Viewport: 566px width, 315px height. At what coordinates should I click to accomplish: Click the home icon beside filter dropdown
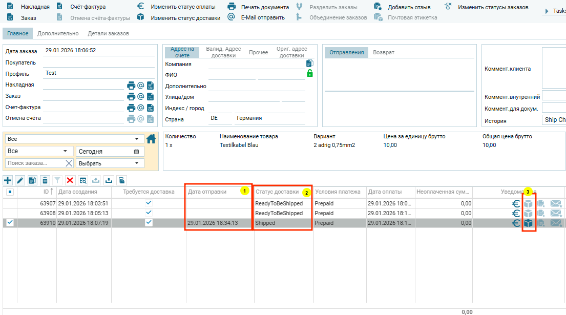pos(151,139)
